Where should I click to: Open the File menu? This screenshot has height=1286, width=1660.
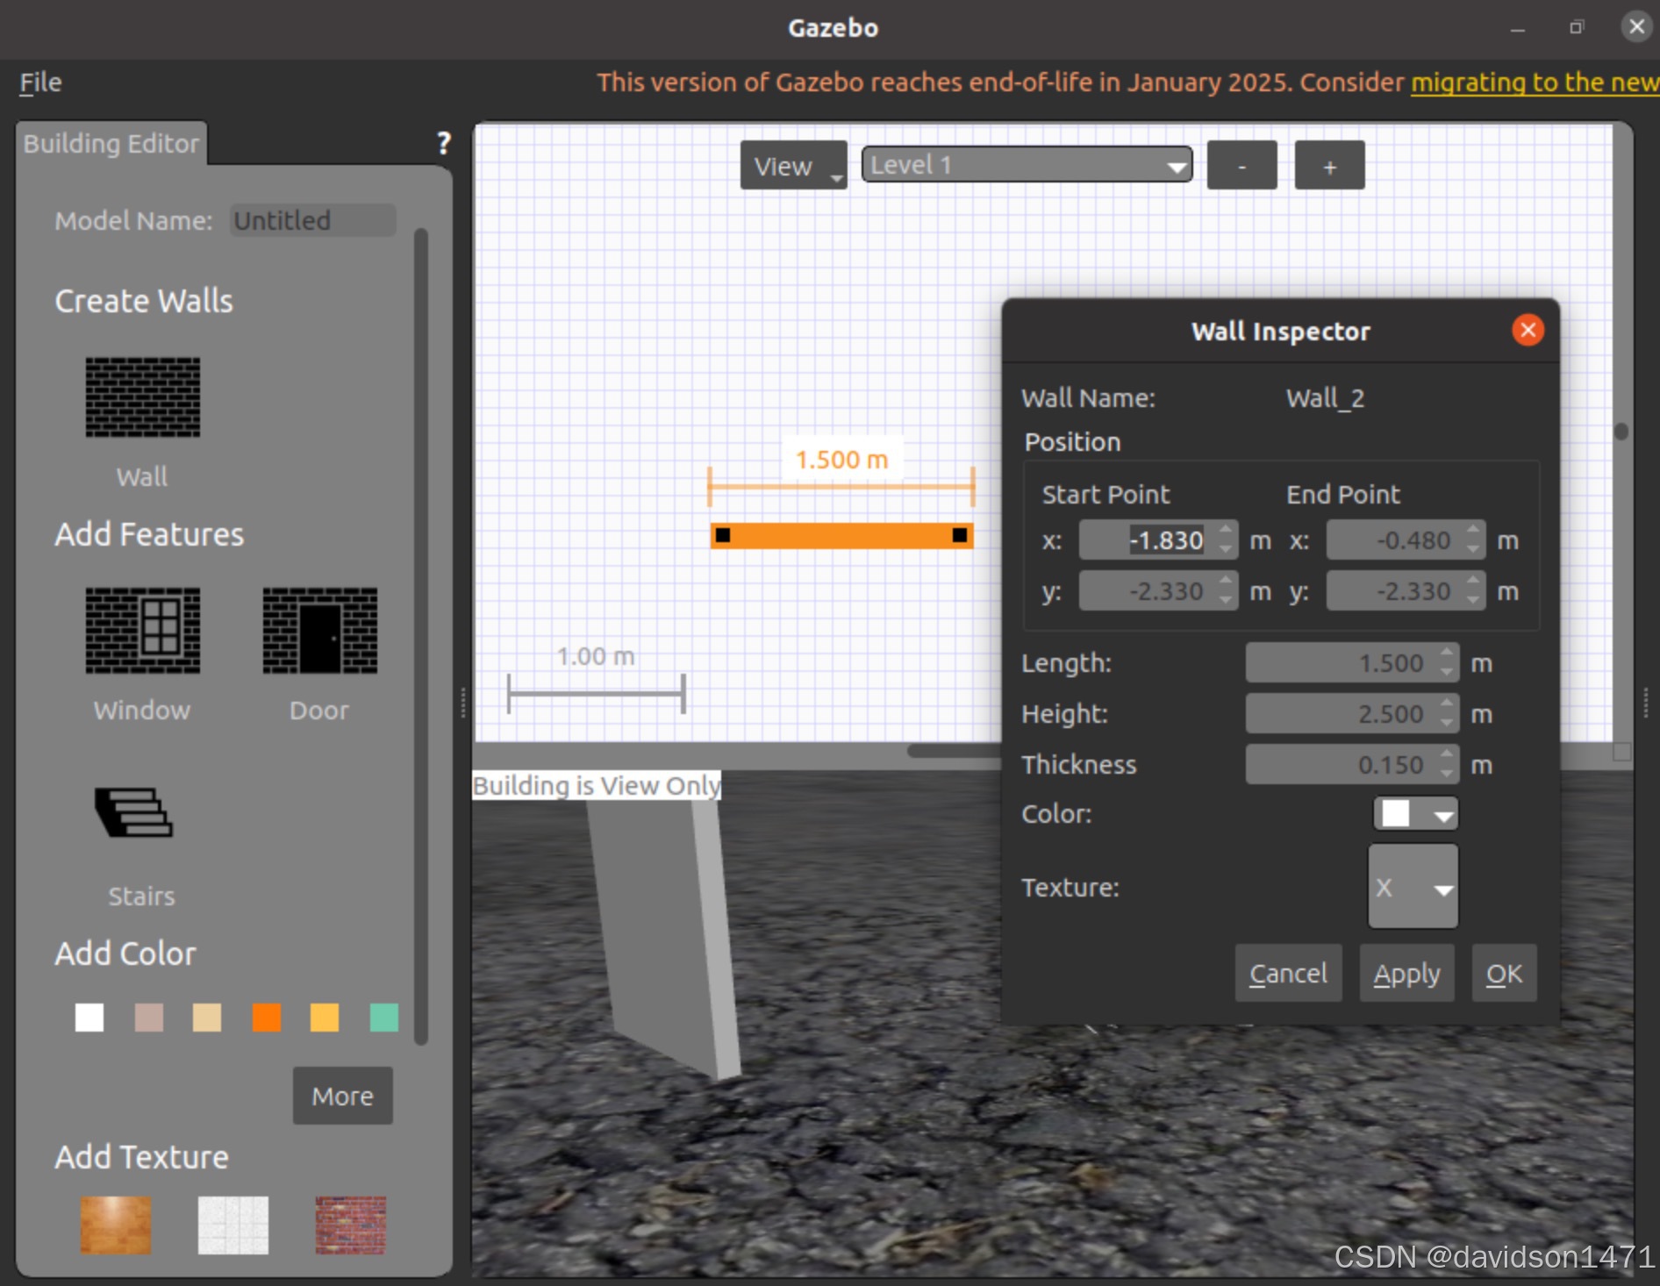tap(40, 82)
